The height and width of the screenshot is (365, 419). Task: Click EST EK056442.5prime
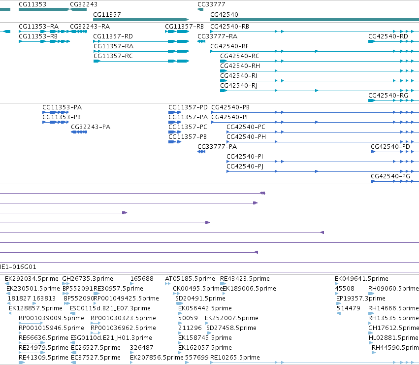tap(205, 308)
